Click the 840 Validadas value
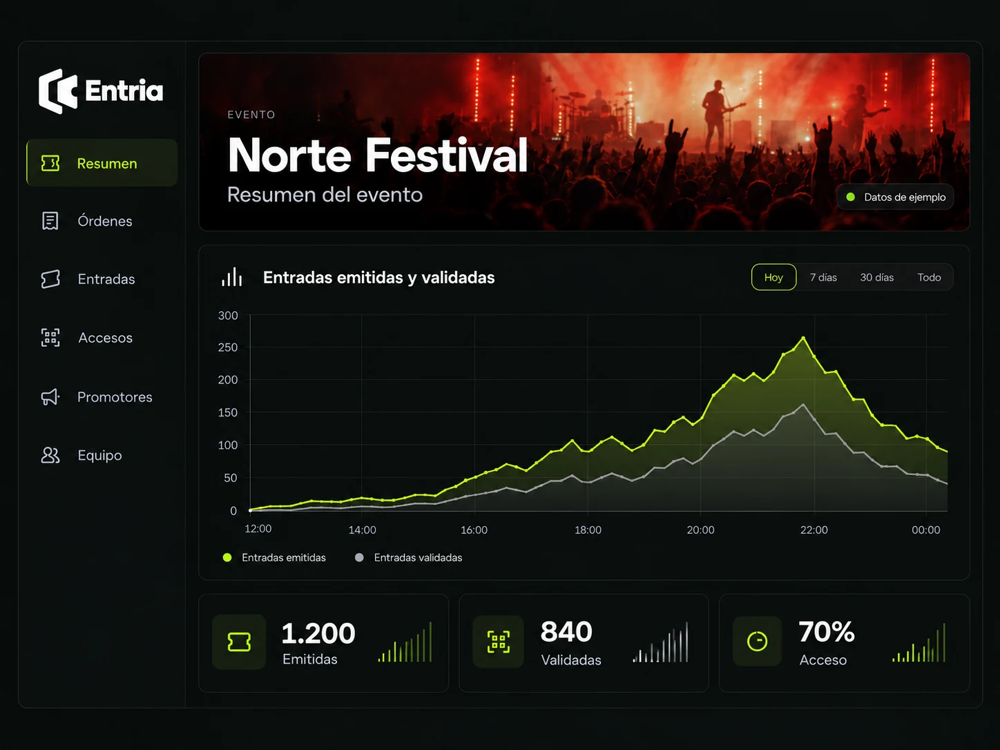1000x750 pixels. (566, 632)
